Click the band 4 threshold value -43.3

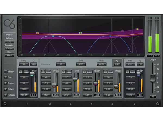click(97, 95)
